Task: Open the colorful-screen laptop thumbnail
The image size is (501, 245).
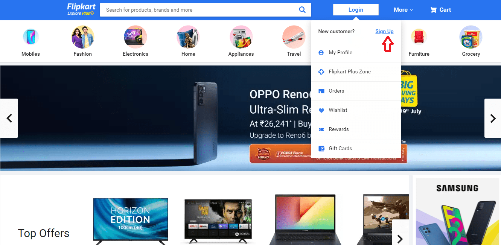Action: 305,220
